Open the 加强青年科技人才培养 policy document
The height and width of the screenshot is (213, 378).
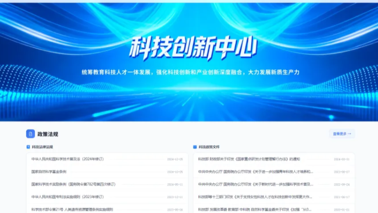(255, 171)
